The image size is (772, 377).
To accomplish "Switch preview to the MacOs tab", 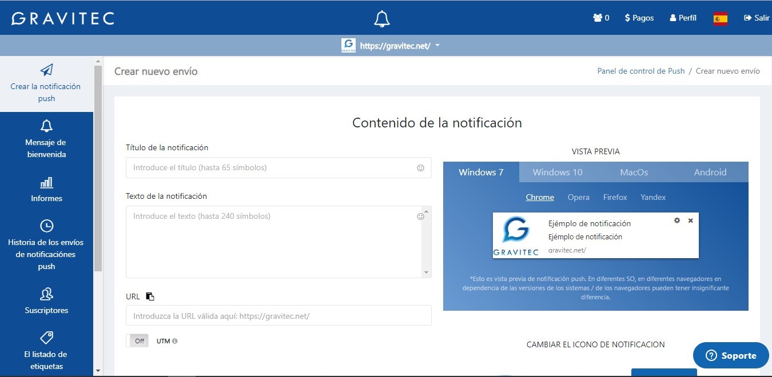I will click(x=634, y=172).
